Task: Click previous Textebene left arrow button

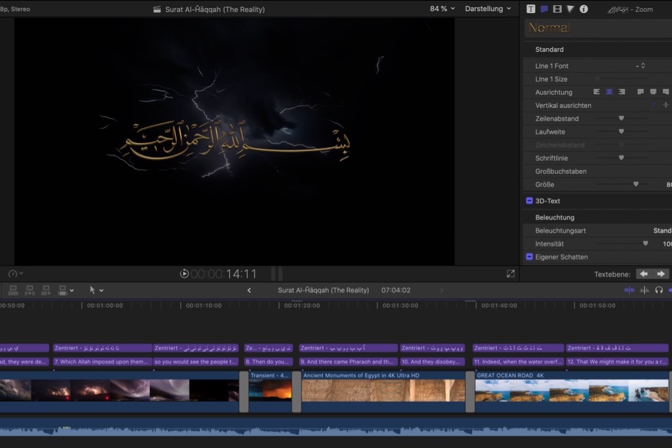Action: coord(644,274)
